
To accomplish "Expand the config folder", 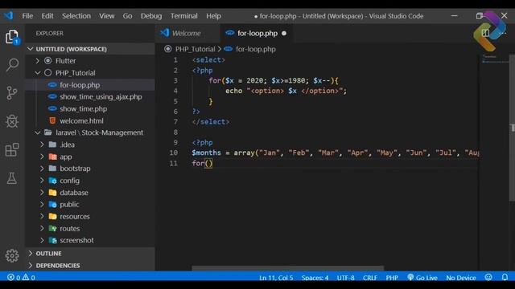I will coord(42,181).
